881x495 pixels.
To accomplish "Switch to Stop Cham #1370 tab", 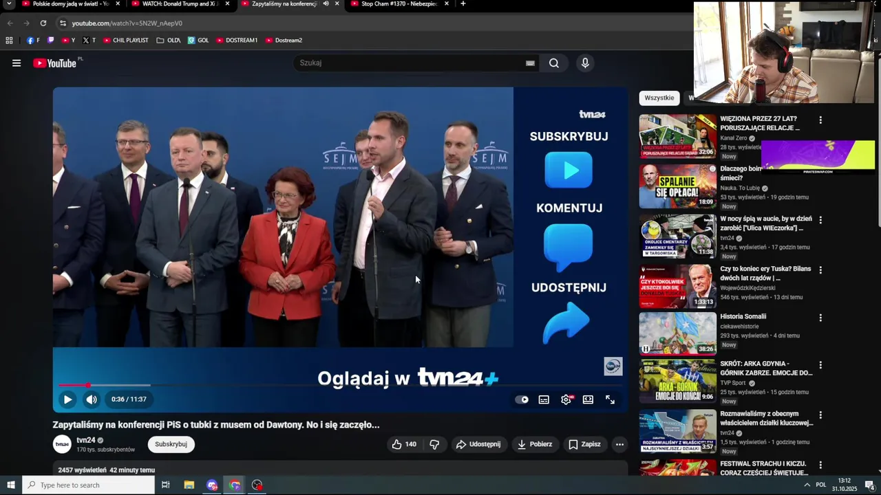I will [x=399, y=3].
